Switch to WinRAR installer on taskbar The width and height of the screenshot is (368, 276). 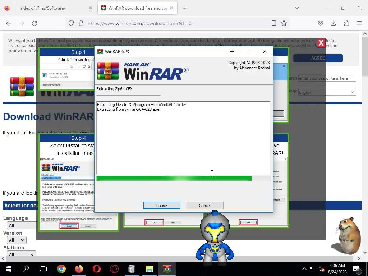point(167,269)
